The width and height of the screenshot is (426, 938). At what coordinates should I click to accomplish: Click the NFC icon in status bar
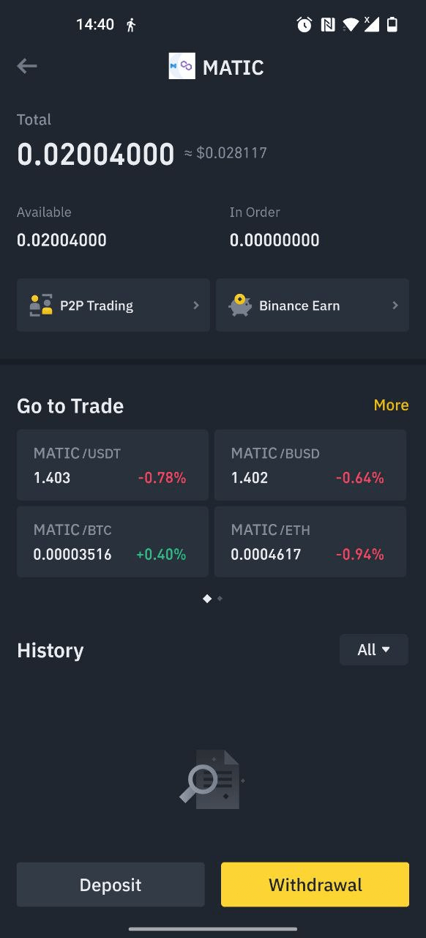click(x=329, y=23)
